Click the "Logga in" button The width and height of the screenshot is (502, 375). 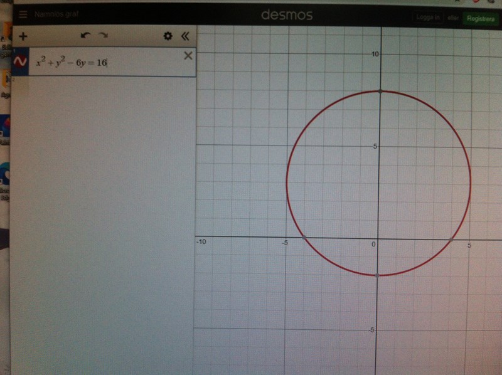point(428,18)
